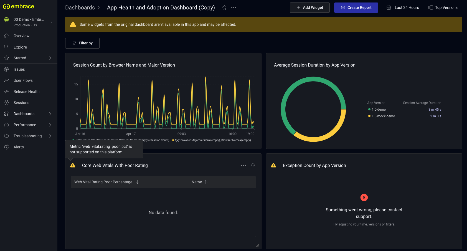Click the Embrace logo
This screenshot has width=467, height=251.
(x=19, y=7)
